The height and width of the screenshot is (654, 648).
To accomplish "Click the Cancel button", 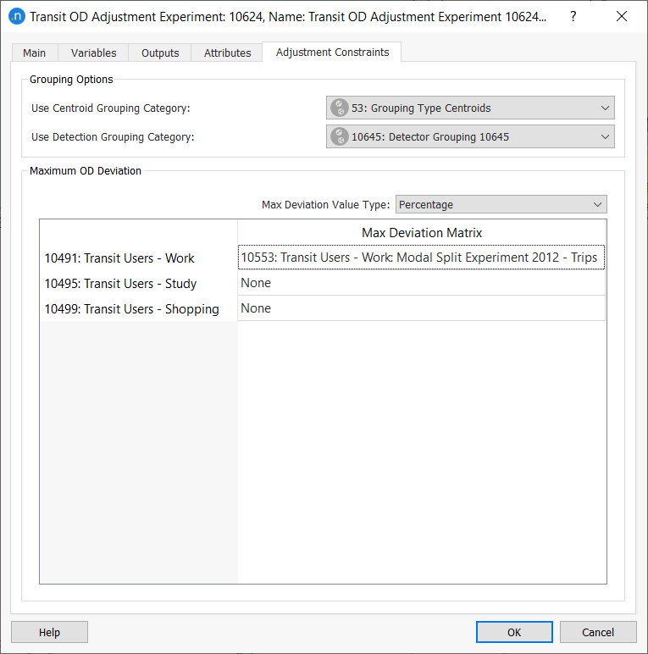I will (598, 632).
